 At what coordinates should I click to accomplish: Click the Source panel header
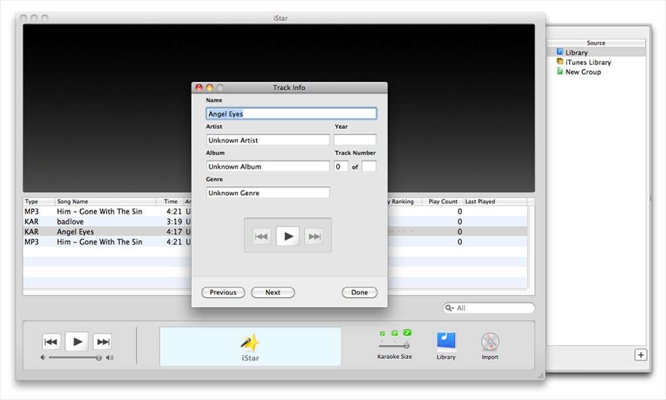tap(596, 43)
